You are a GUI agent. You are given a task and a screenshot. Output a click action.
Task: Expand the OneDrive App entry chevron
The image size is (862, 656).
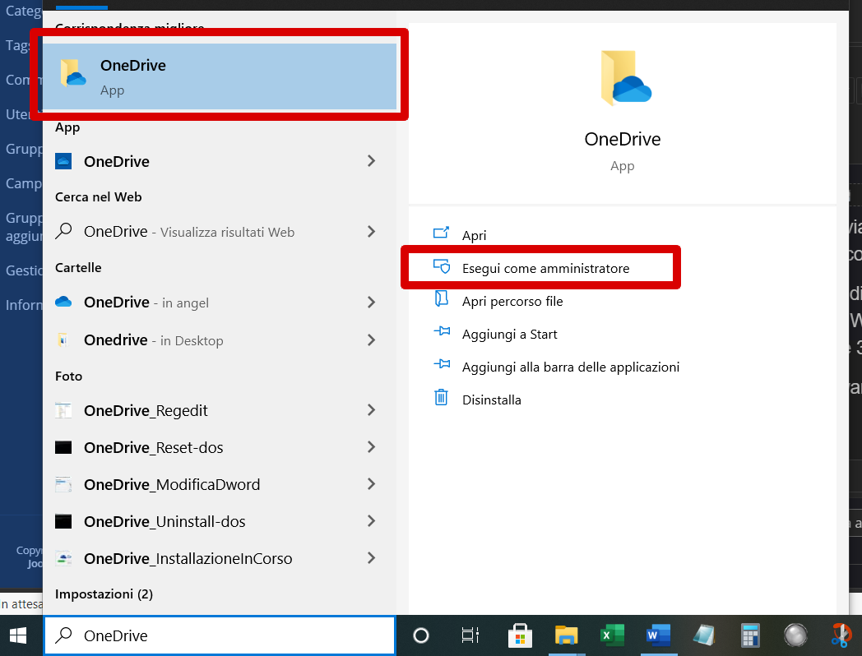372,161
